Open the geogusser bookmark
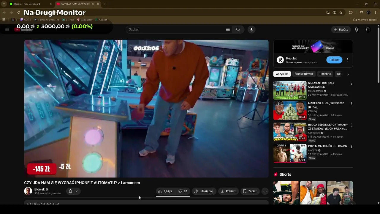This screenshot has height=214, width=380. click(x=84, y=20)
